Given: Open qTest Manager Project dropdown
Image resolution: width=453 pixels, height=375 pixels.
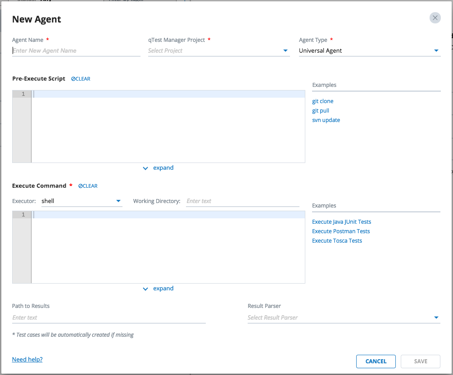Looking at the screenshot, I should (x=219, y=50).
